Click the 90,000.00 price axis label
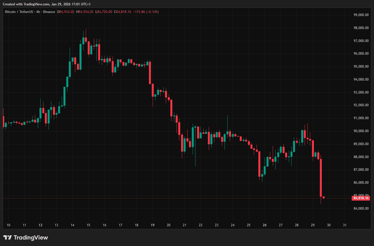The image size is (374, 246). (361, 131)
